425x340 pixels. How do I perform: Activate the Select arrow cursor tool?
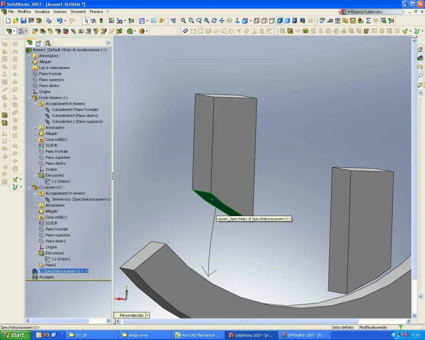click(86, 21)
